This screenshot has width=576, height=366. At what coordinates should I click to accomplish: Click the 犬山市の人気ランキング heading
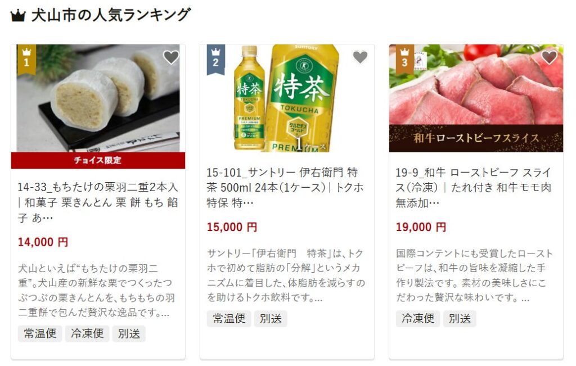111,15
